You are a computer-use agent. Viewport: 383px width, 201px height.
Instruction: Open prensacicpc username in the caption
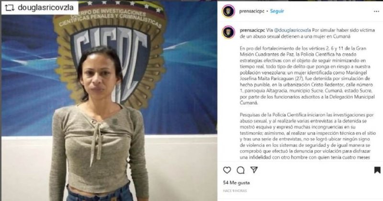(252, 30)
